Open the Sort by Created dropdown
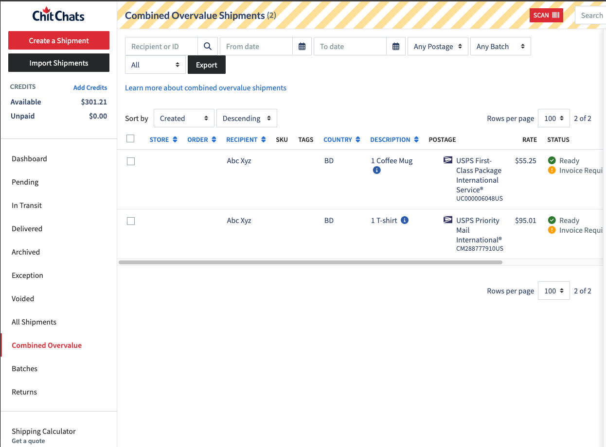 184,118
